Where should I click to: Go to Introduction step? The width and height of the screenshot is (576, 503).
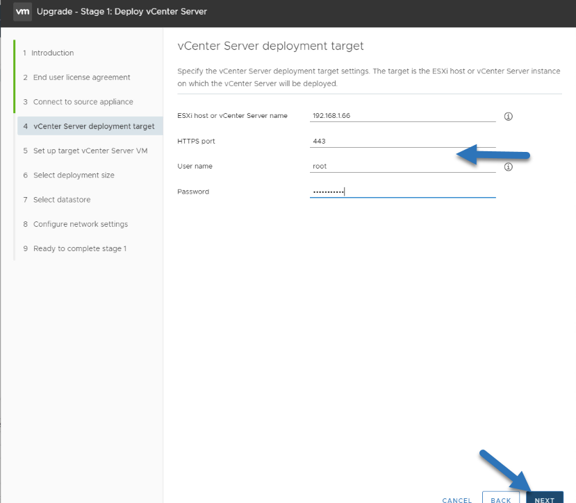(49, 53)
